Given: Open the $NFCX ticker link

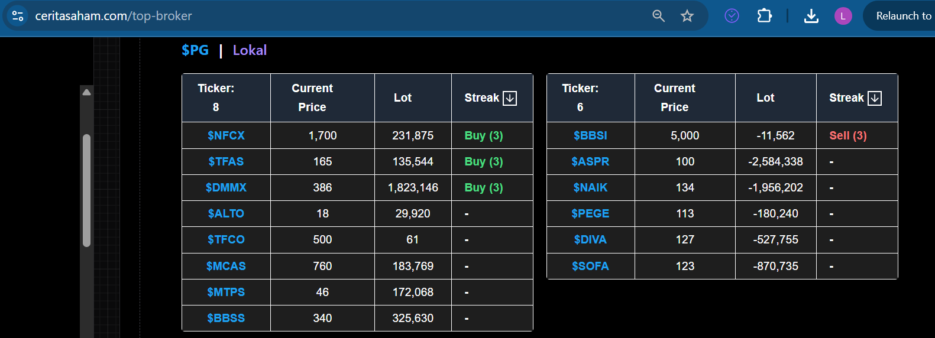Looking at the screenshot, I should tap(226, 135).
